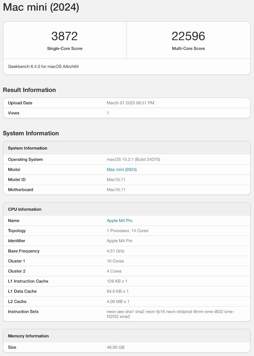Image resolution: width=254 pixels, height=356 pixels.
Task: Select the Identifier value Apple M4 Pro
Action: [120, 241]
